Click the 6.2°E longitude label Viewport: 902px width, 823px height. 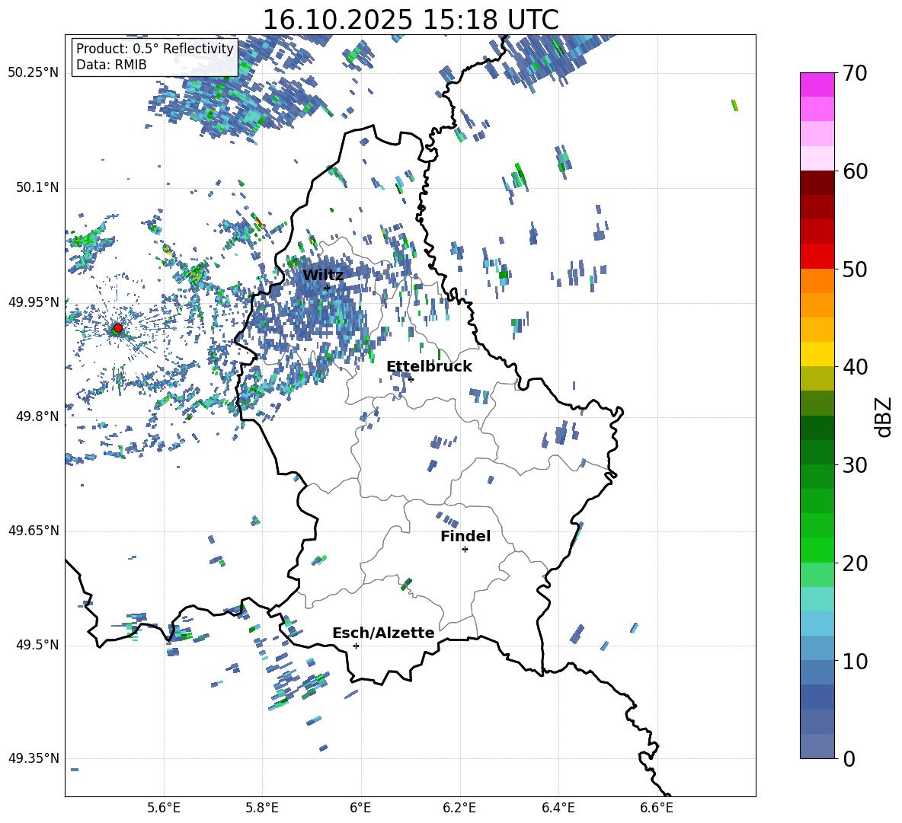459,809
